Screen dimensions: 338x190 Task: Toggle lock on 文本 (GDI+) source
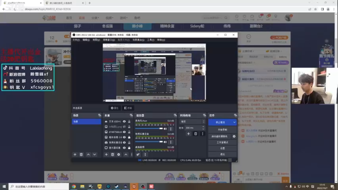129,122
